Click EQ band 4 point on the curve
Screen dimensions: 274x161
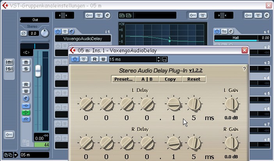169,41
